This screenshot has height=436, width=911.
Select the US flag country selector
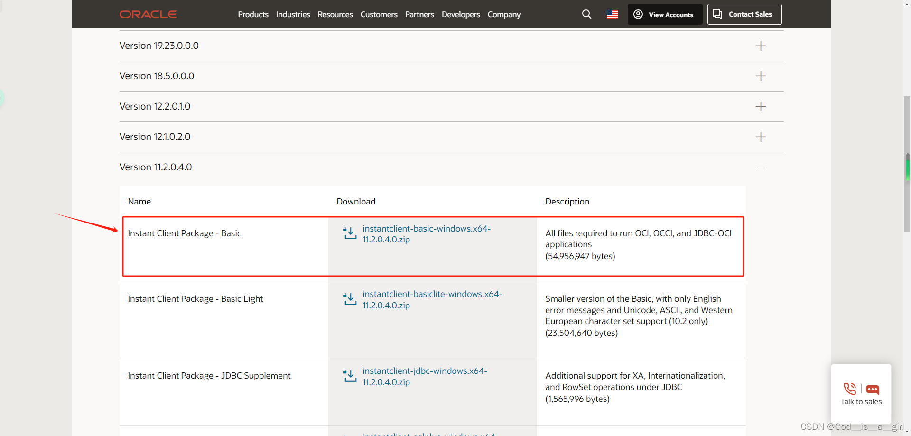[613, 14]
